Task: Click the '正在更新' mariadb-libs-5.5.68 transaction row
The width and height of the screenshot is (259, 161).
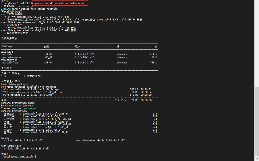Action: (x=36, y=113)
